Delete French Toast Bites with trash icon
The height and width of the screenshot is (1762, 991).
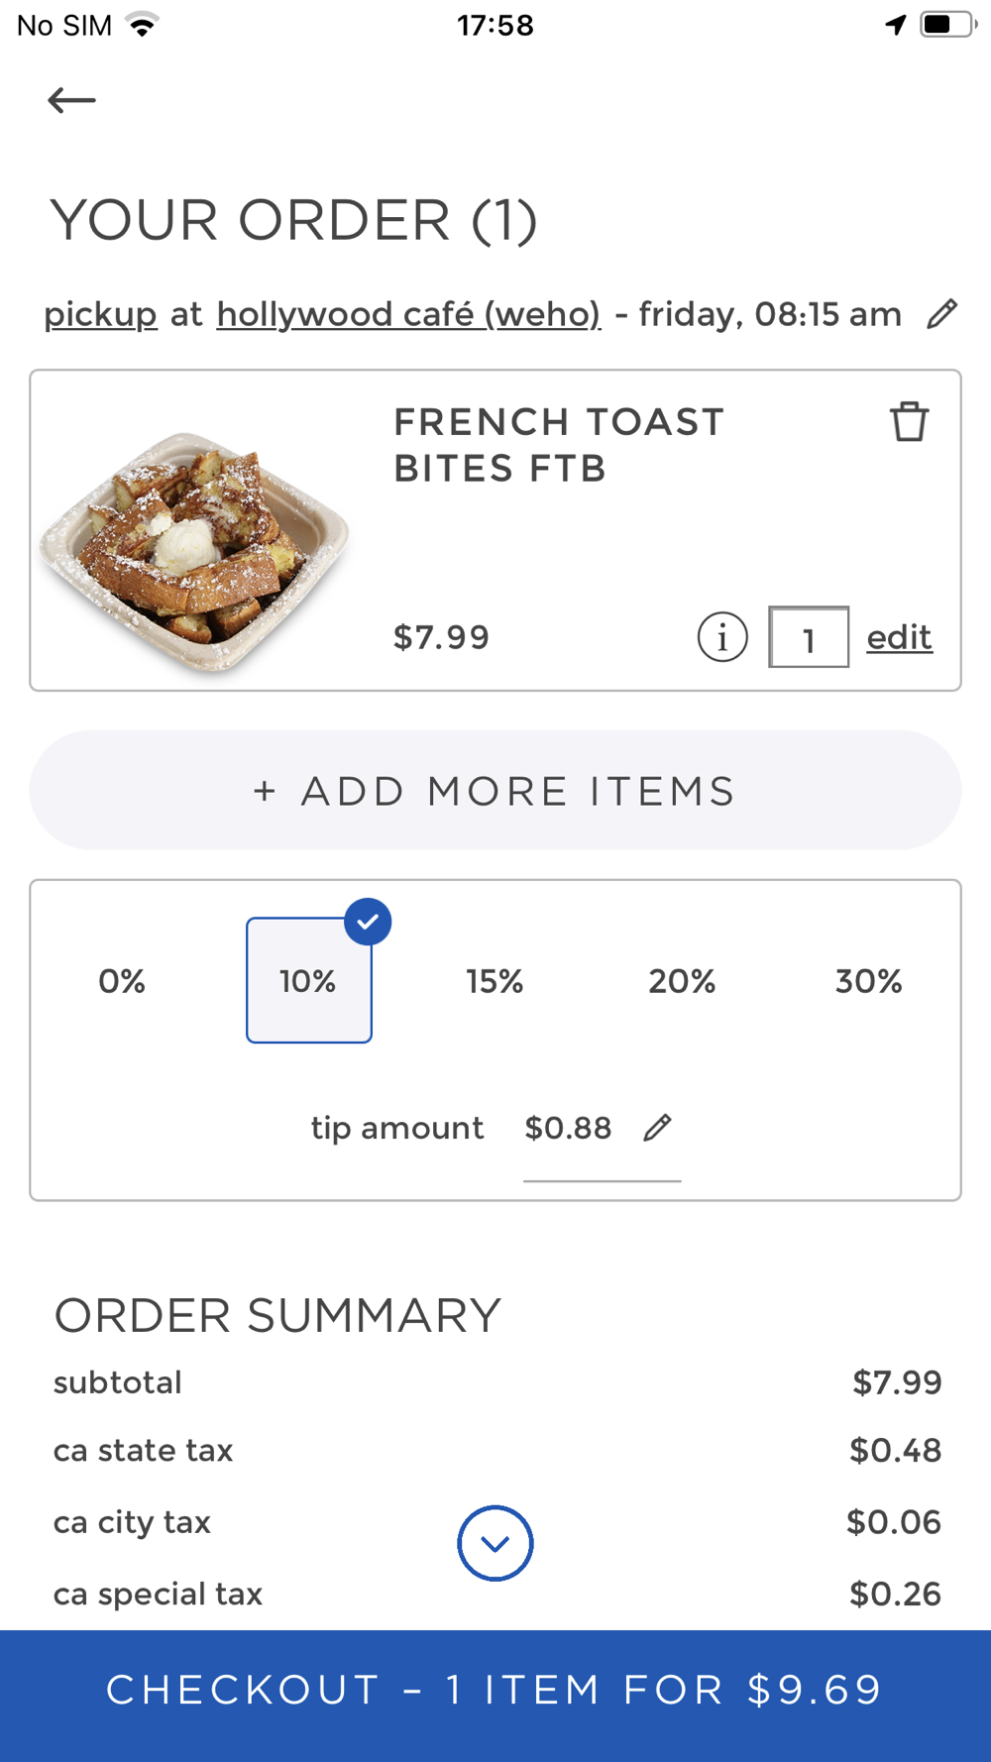pyautogui.click(x=909, y=422)
